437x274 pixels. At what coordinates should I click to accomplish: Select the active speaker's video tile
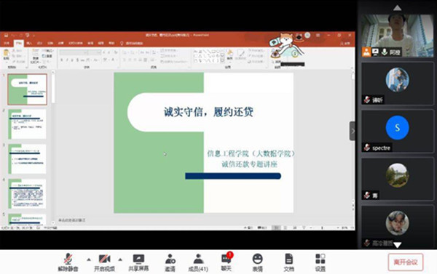398,36
